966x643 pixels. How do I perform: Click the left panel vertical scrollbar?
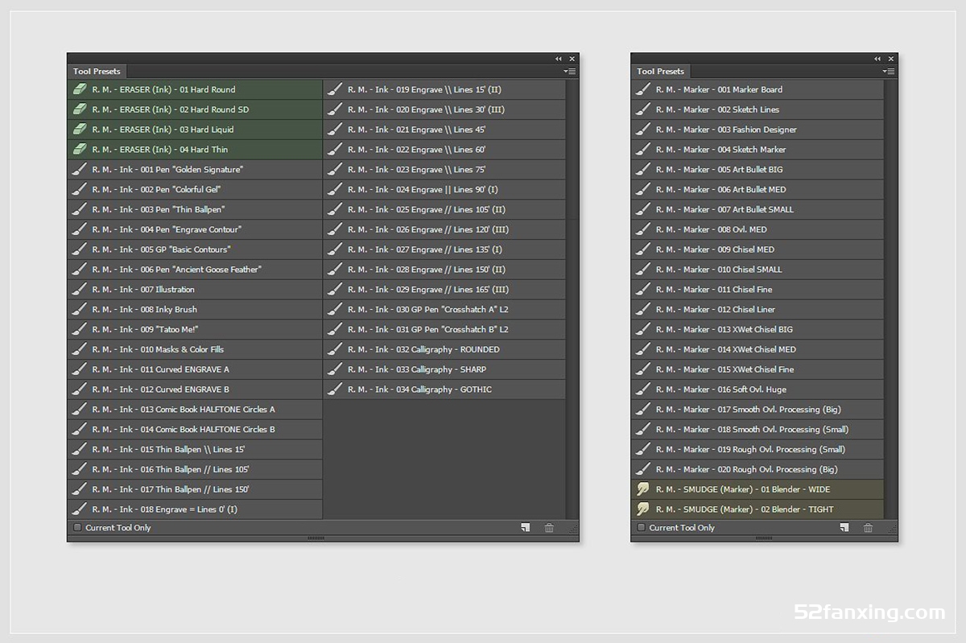(x=572, y=299)
